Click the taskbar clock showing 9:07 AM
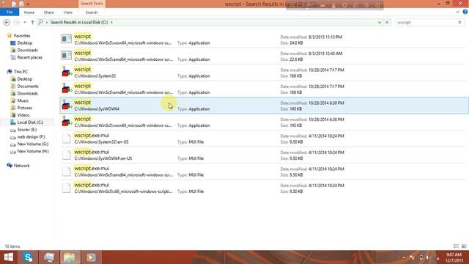 [454, 257]
